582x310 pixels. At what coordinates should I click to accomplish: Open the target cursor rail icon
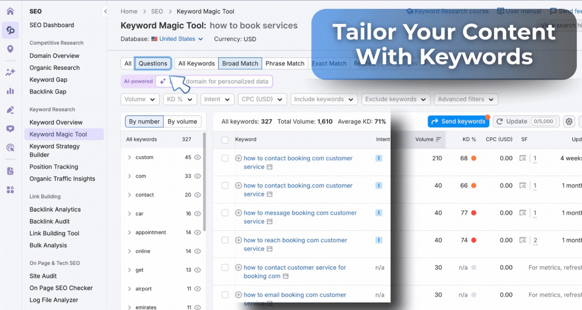(10, 148)
